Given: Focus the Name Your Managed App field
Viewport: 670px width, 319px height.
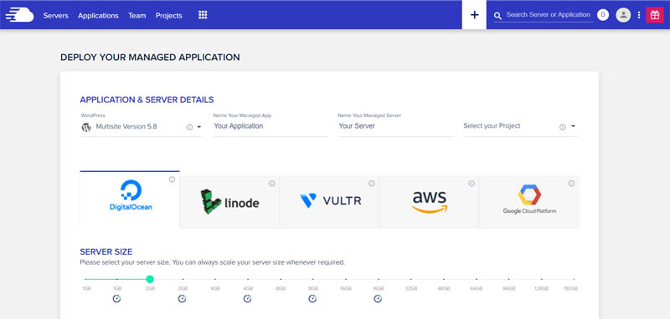Looking at the screenshot, I should click(x=271, y=126).
